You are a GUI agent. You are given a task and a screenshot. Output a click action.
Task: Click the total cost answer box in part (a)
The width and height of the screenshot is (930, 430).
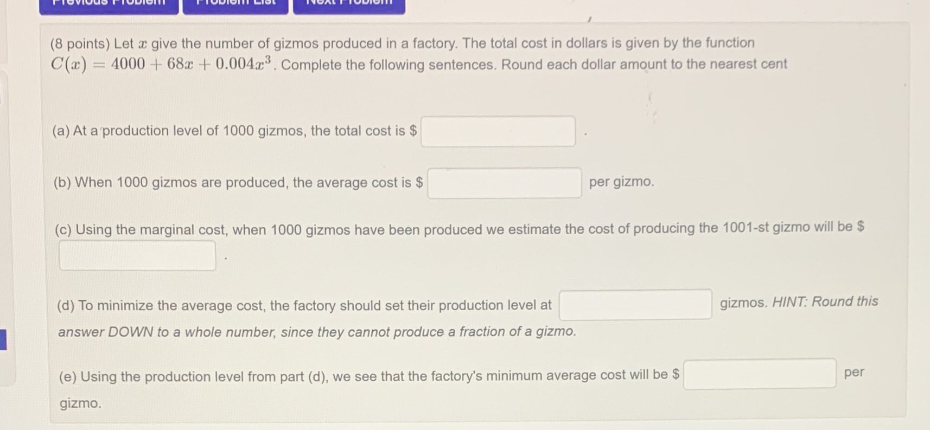click(498, 131)
